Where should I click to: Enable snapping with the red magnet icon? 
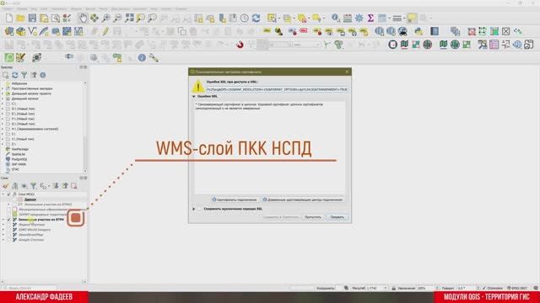click(x=240, y=45)
